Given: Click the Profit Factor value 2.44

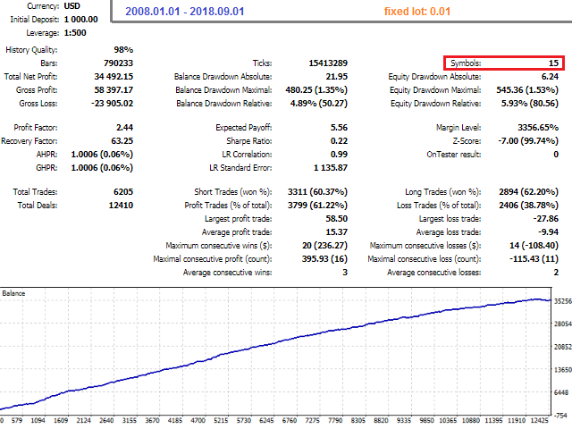Looking at the screenshot, I should (124, 128).
